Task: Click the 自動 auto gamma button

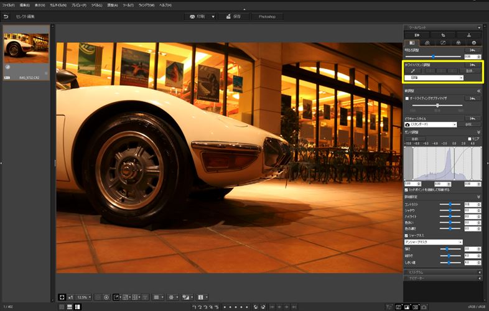Action: 415,139
